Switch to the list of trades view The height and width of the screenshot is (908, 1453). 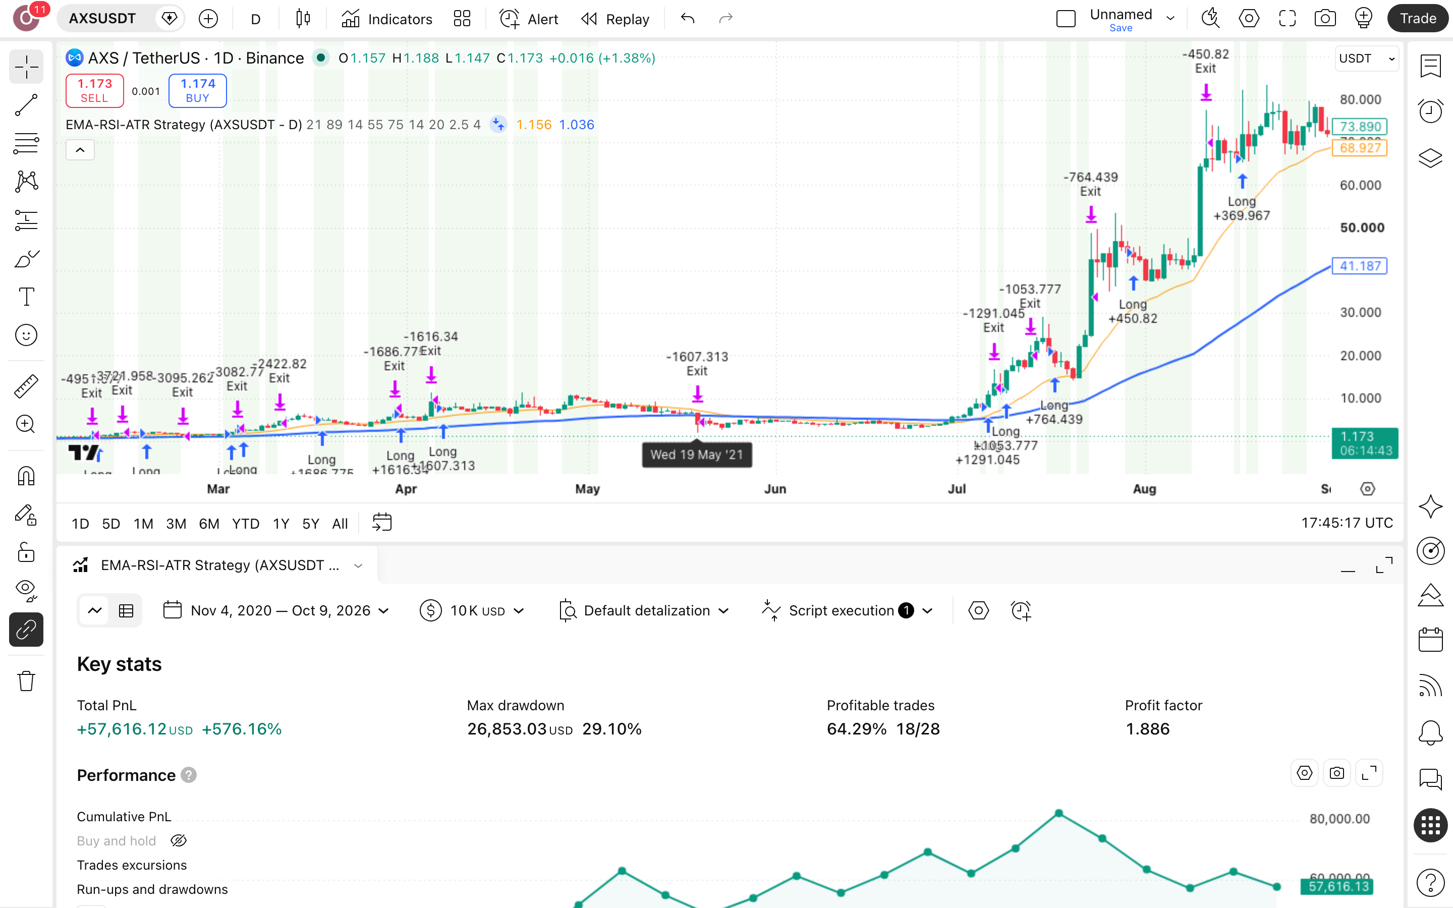click(126, 611)
